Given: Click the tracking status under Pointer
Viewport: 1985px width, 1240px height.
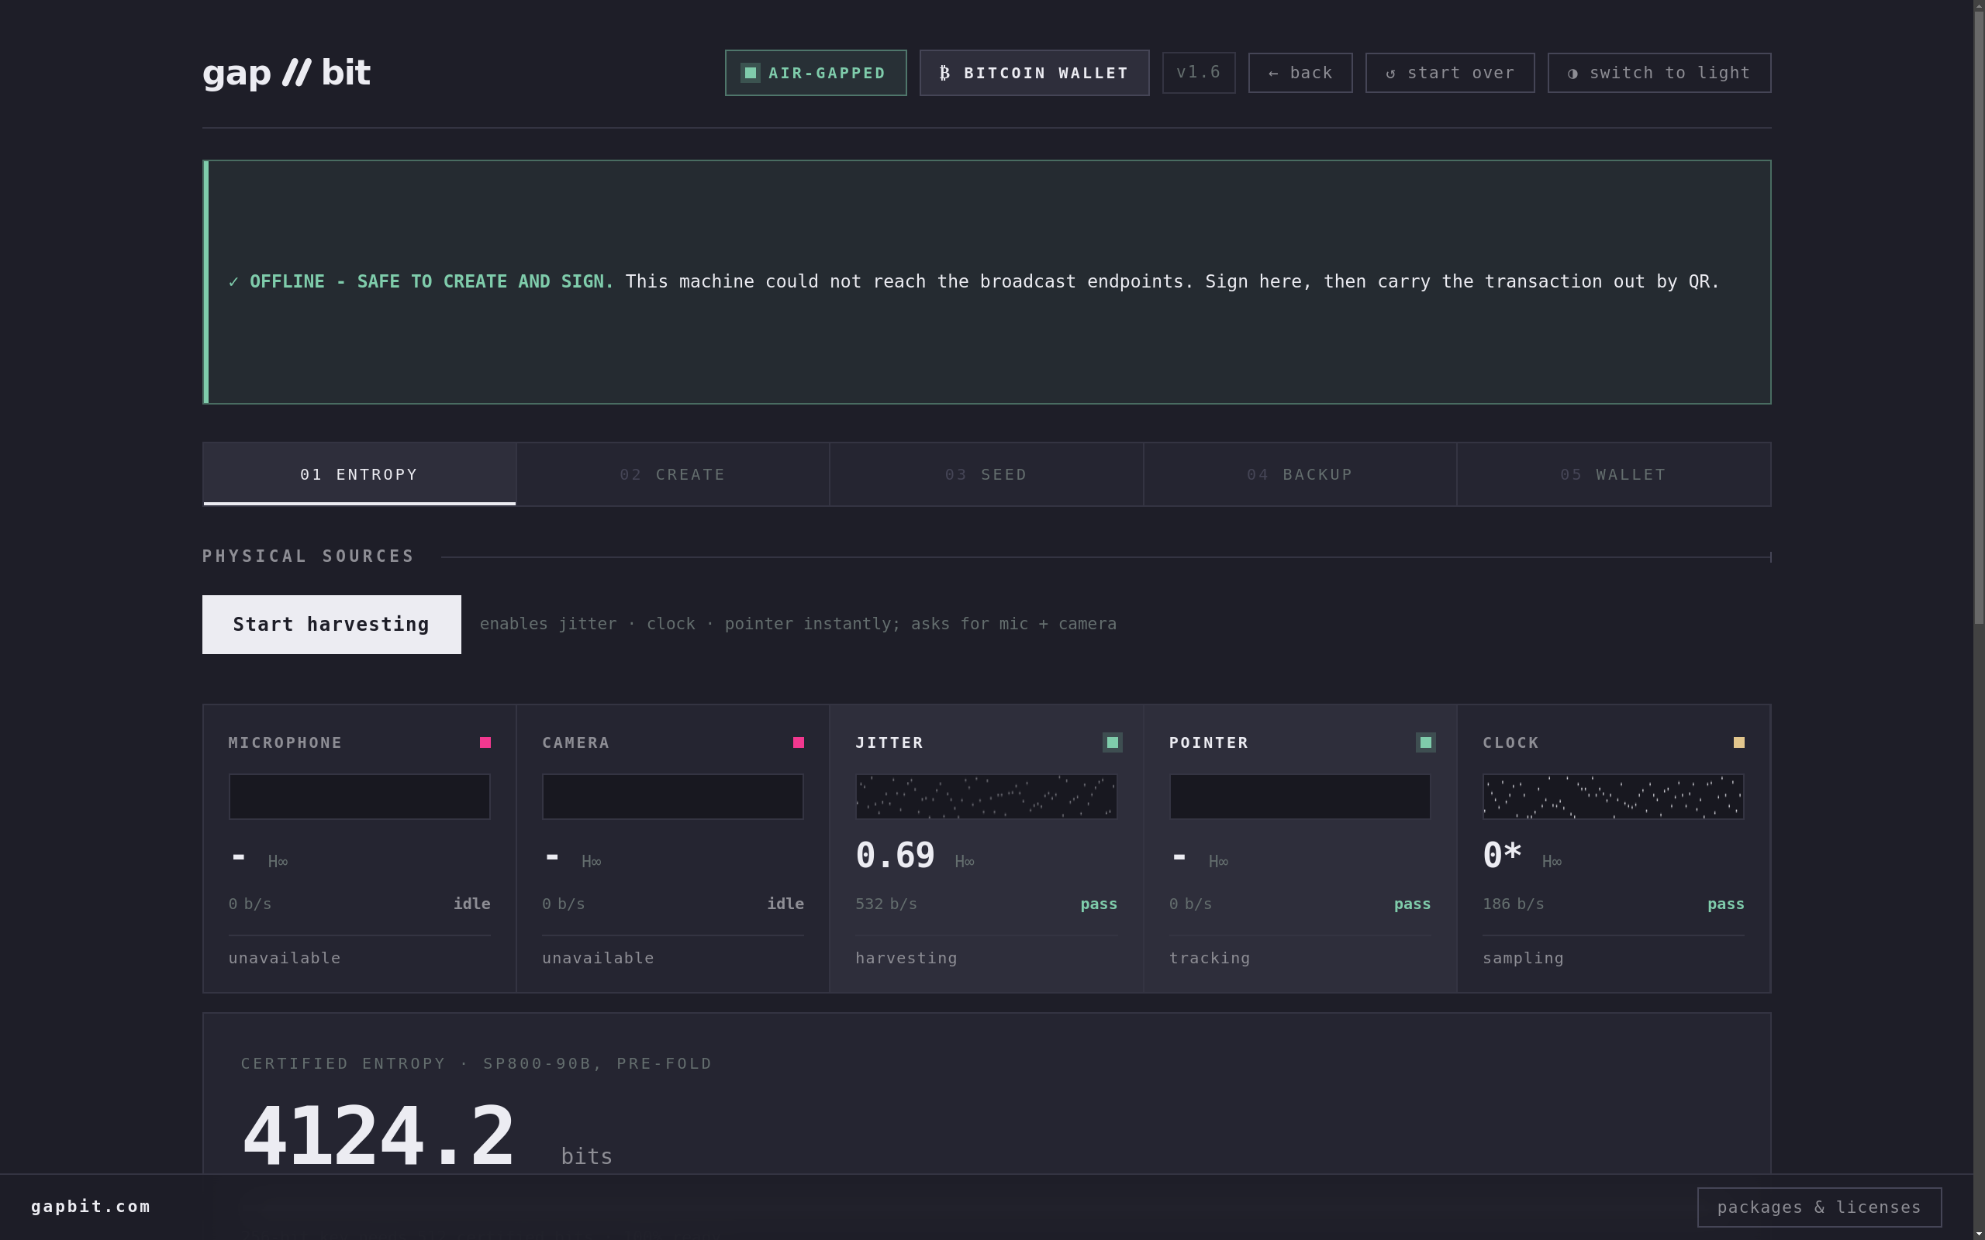Looking at the screenshot, I should (1209, 958).
